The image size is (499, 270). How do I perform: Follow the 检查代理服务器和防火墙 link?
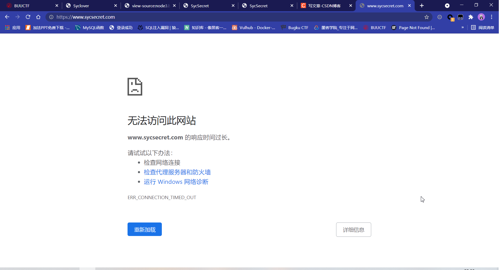click(177, 172)
